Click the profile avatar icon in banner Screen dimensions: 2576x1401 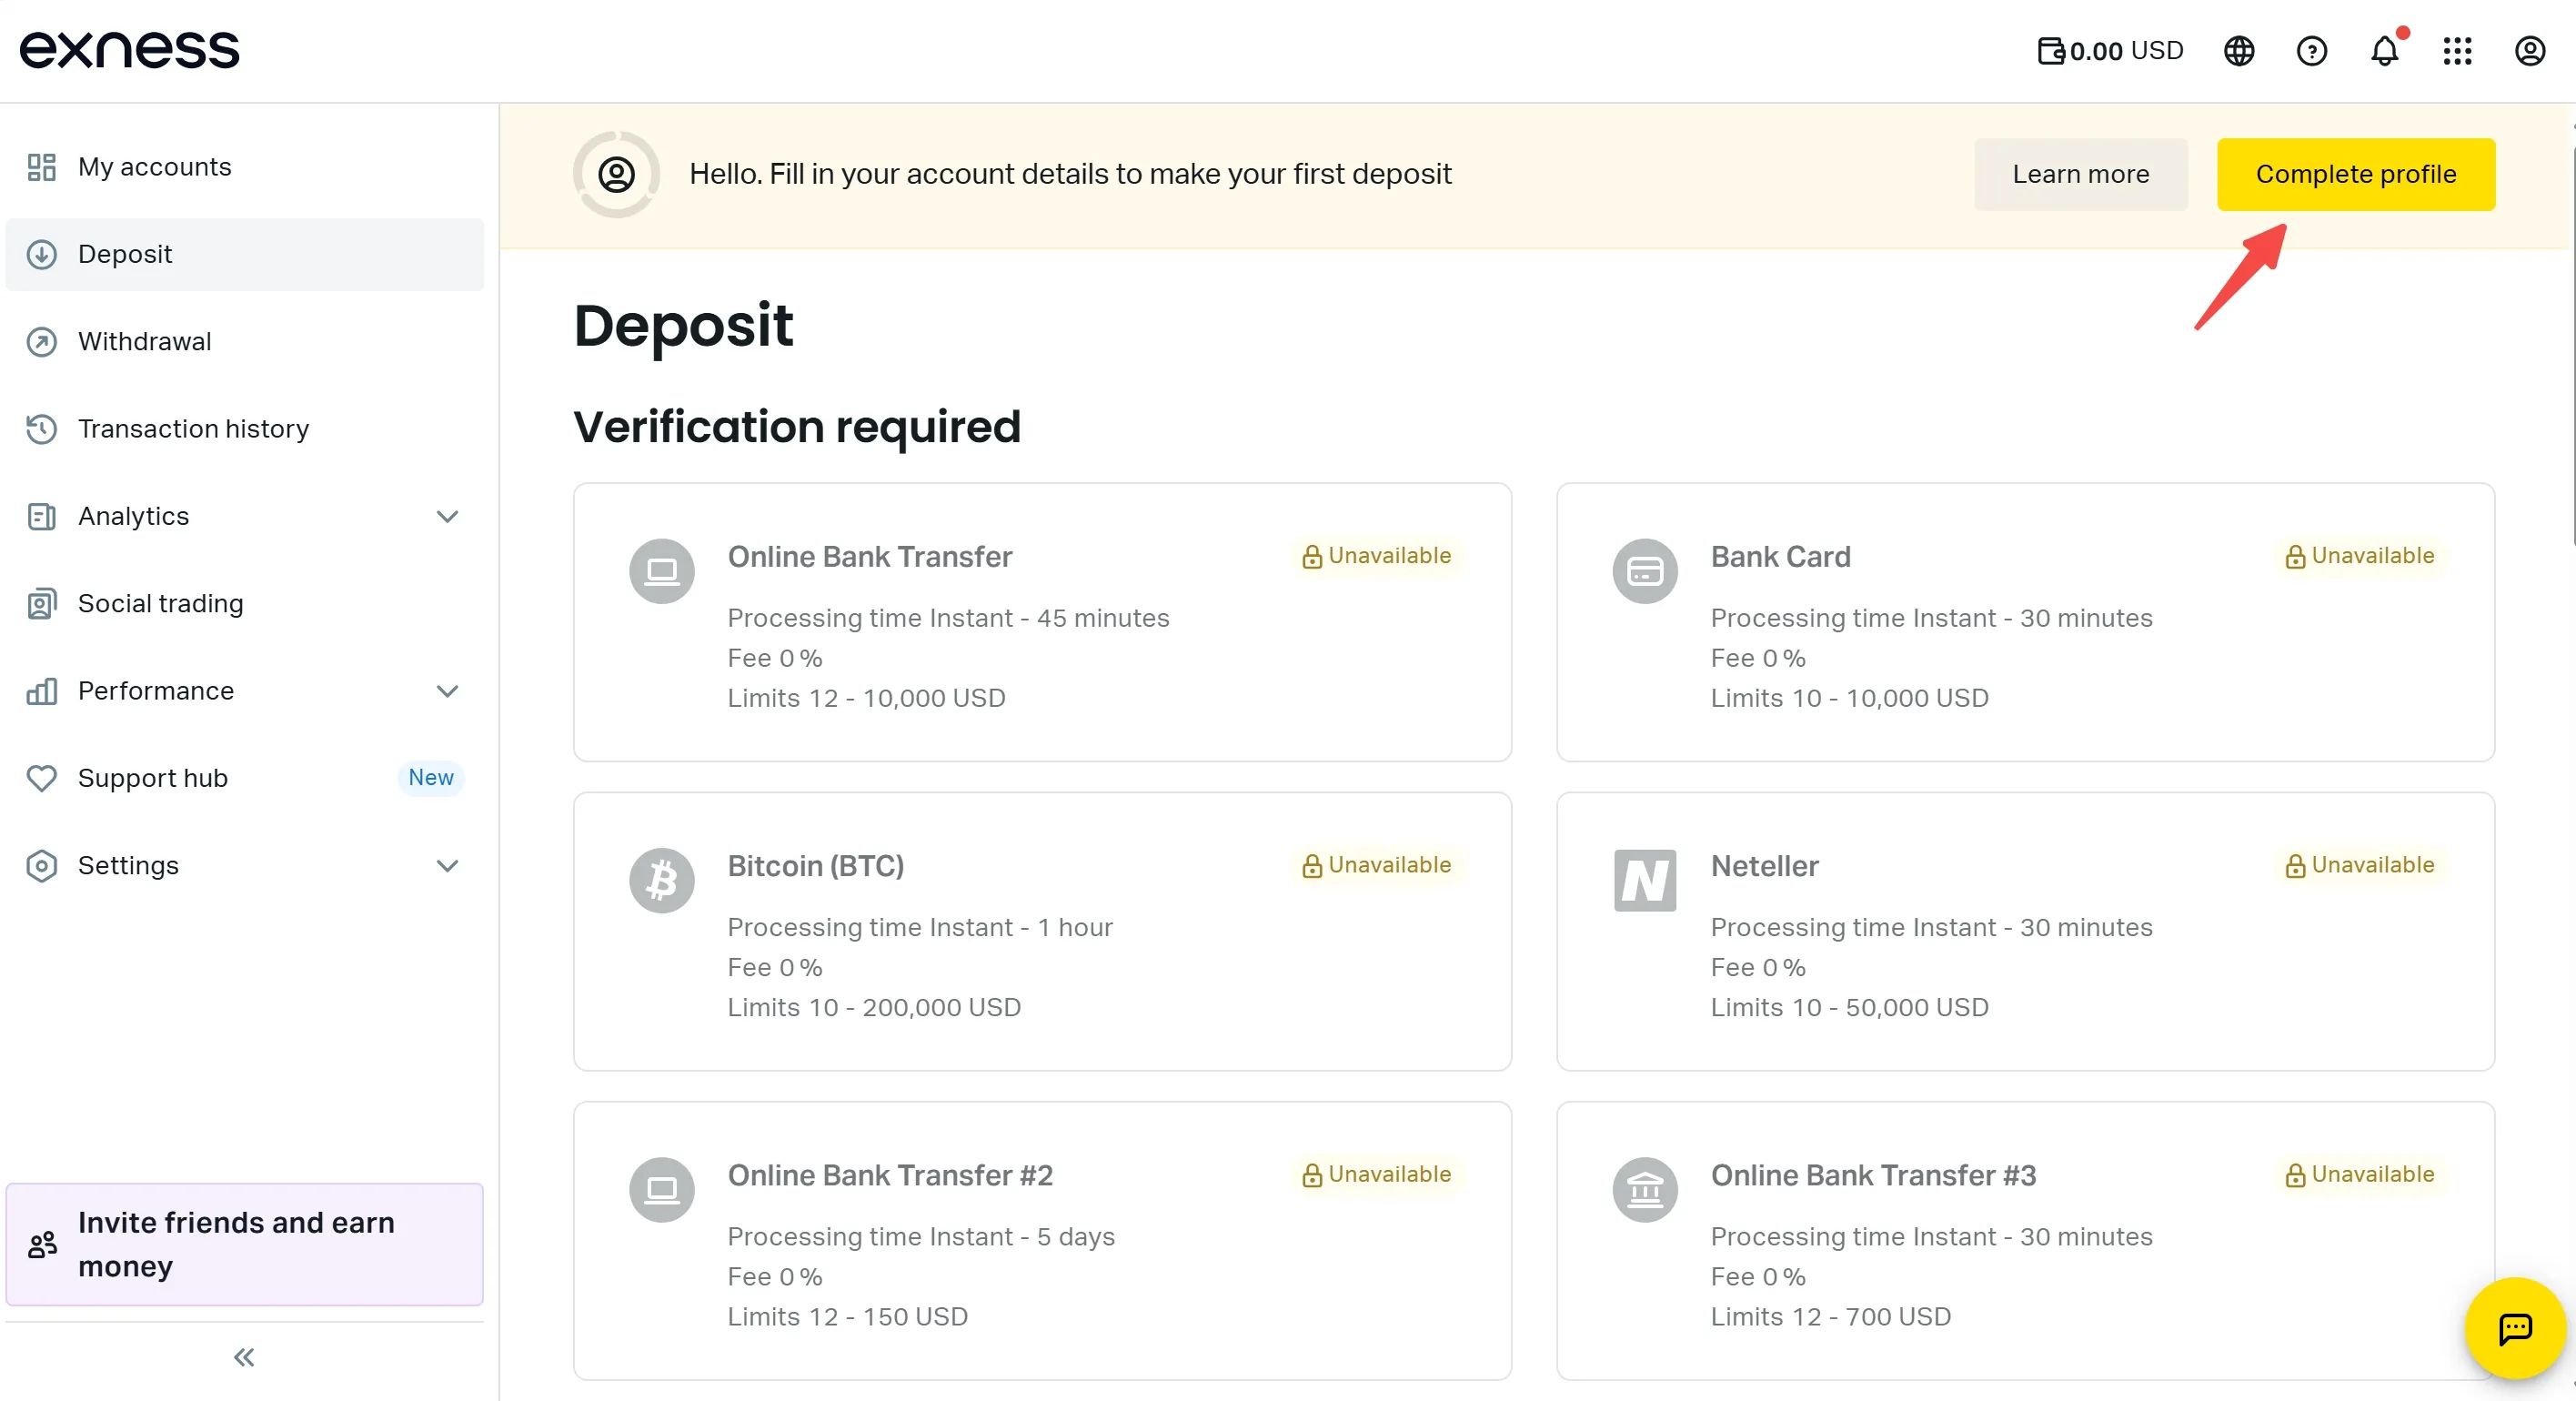[x=616, y=174]
